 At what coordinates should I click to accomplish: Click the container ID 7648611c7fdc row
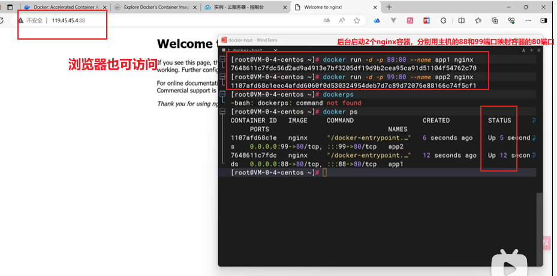(254, 155)
